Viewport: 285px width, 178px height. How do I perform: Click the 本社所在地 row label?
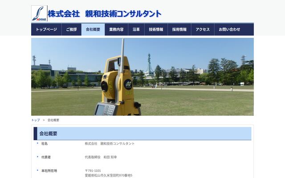[x=49, y=171]
